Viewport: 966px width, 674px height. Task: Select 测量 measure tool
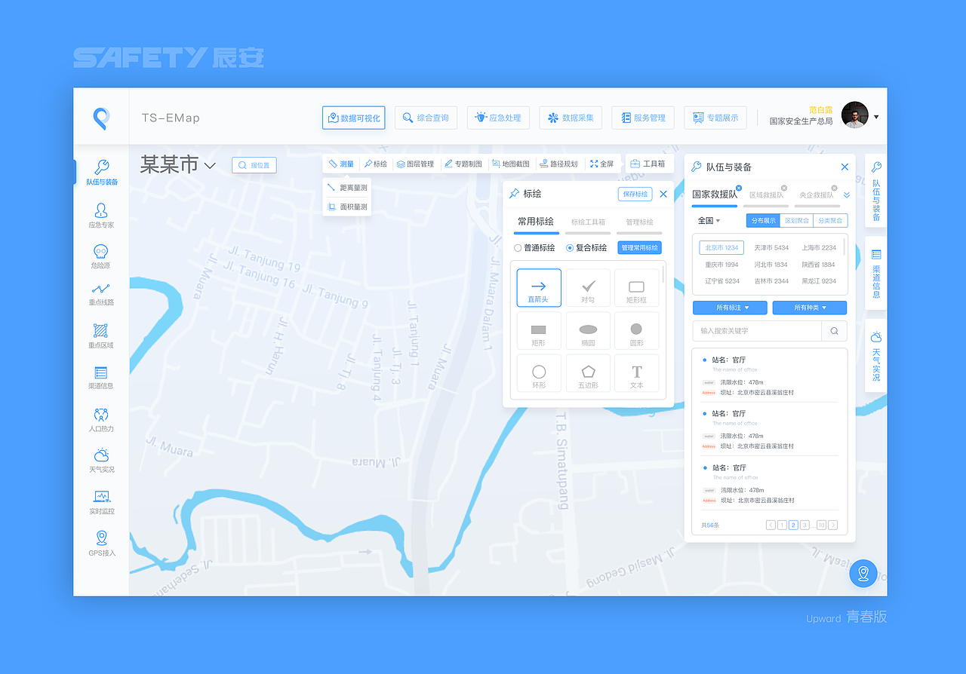[341, 164]
